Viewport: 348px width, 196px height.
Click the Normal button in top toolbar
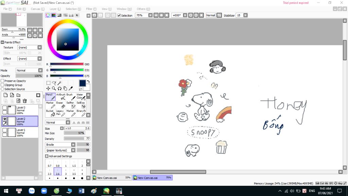pyautogui.click(x=210, y=15)
